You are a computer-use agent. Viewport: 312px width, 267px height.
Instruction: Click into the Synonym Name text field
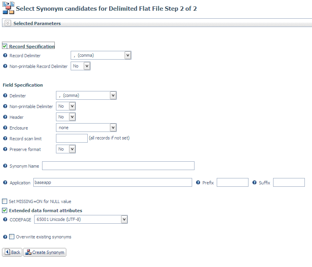pos(118,166)
